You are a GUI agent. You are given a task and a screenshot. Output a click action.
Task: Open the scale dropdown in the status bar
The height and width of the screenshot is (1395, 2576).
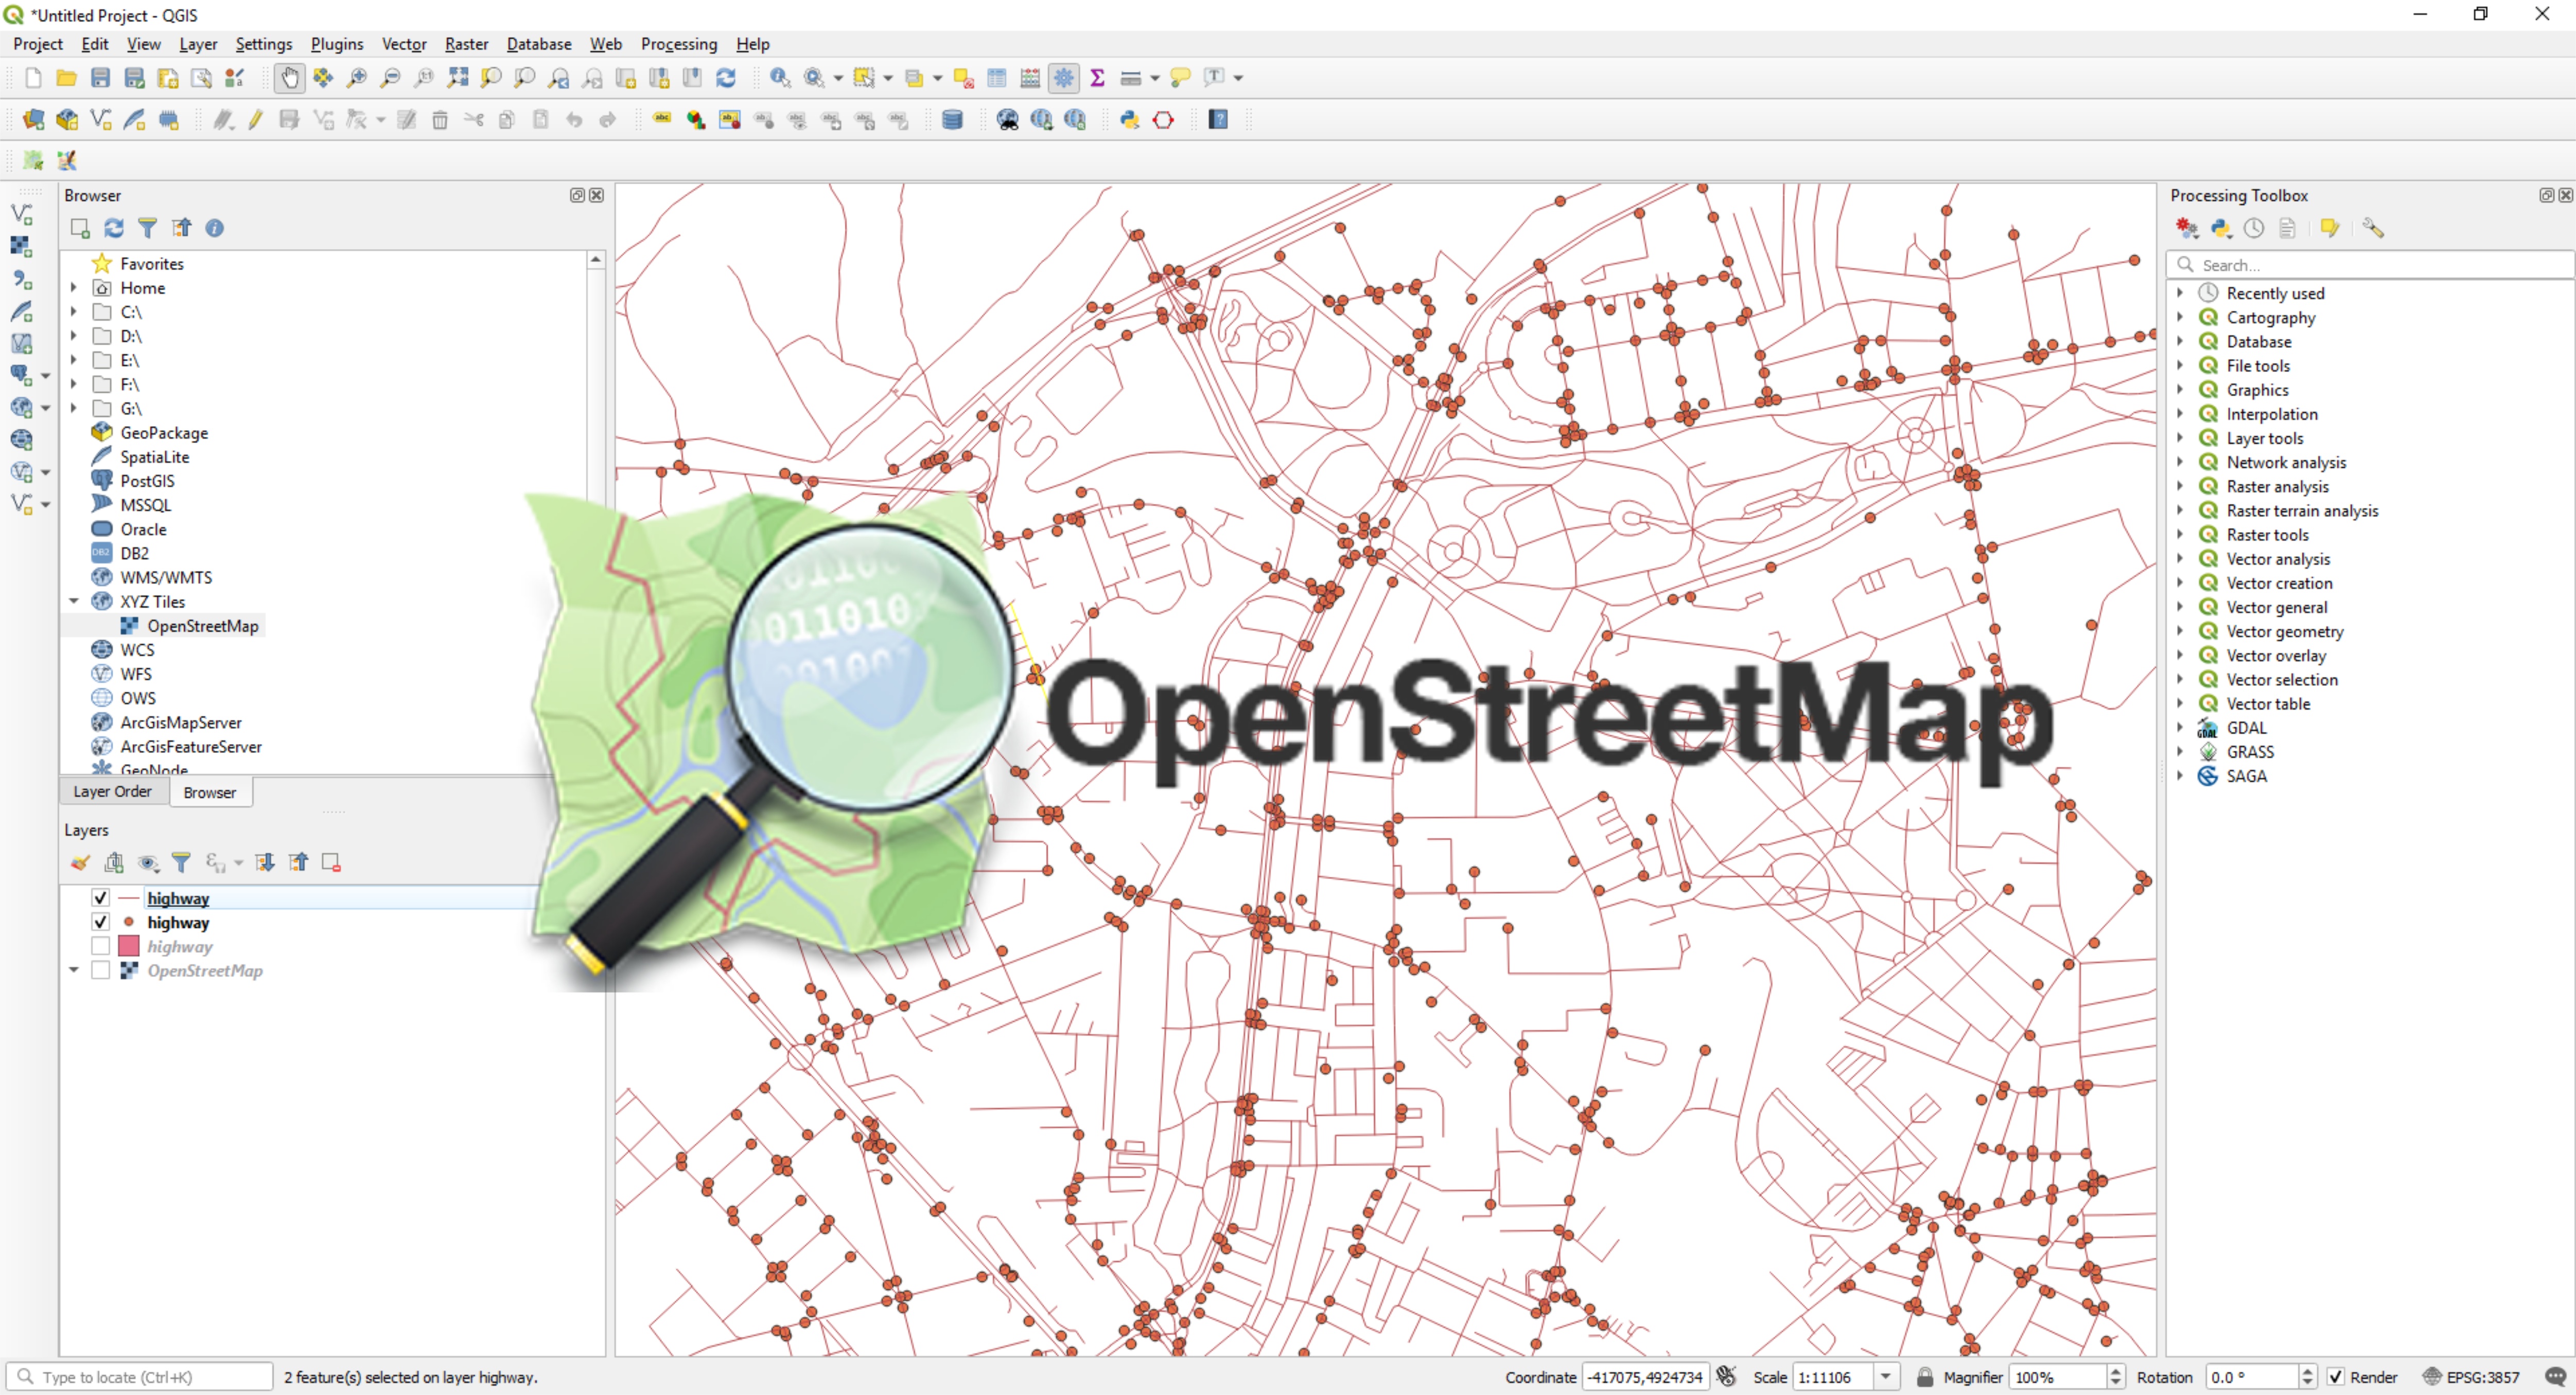pos(1887,1377)
